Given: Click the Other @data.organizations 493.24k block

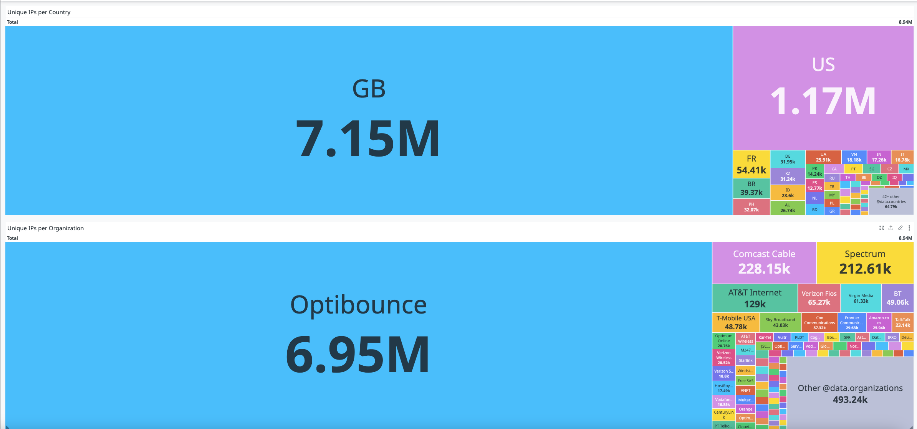Looking at the screenshot, I should pos(850,393).
